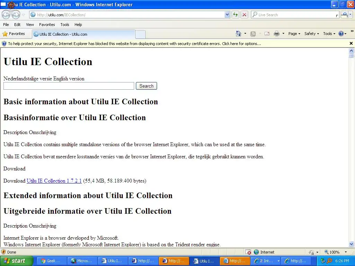Open the Tools menu in menu bar
Viewport: 355px width, 266px height.
pos(65,25)
